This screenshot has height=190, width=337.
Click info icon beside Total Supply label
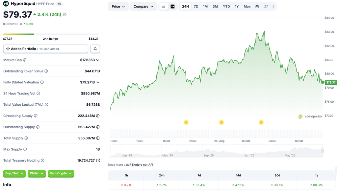(26, 138)
